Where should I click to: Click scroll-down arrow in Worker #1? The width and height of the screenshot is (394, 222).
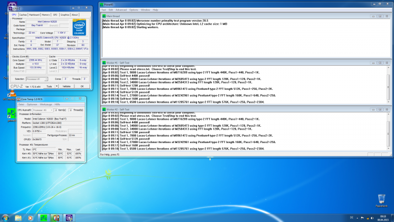[388, 102]
